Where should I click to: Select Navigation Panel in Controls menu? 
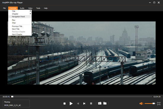(x=20, y=17)
